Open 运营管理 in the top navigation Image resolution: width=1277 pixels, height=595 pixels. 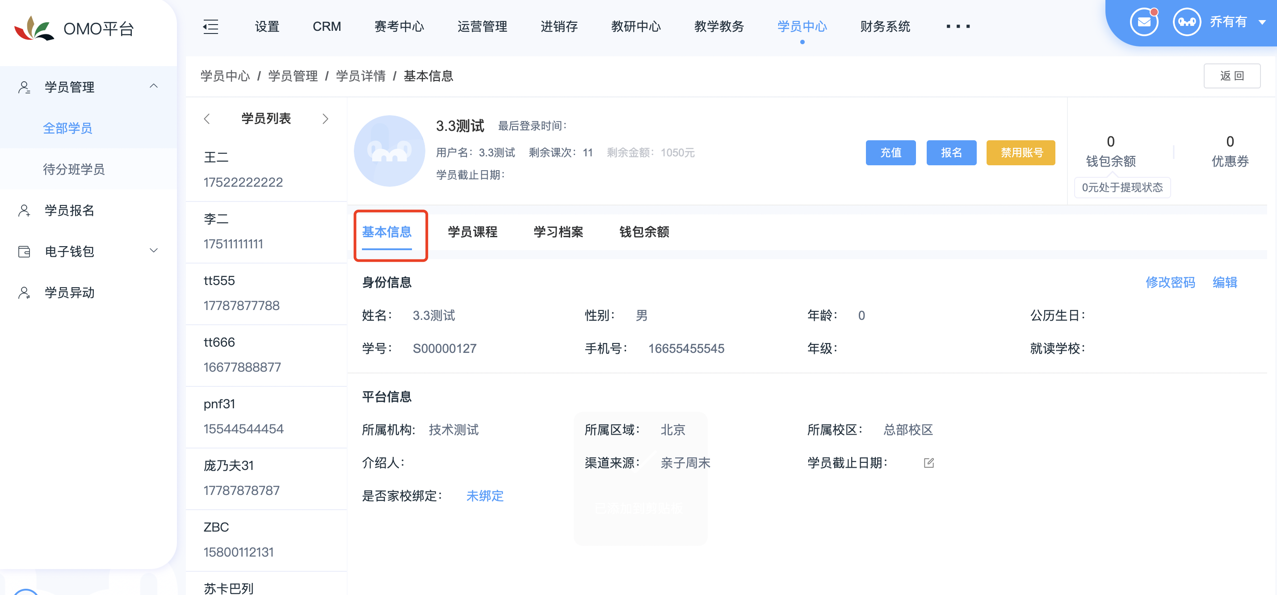(x=482, y=26)
